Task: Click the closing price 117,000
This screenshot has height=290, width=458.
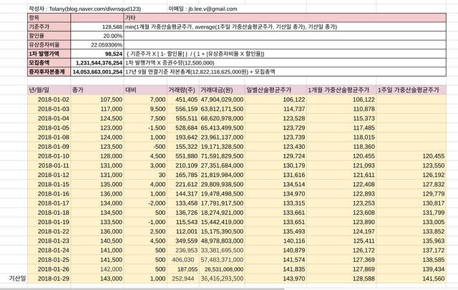Action: click(x=97, y=109)
